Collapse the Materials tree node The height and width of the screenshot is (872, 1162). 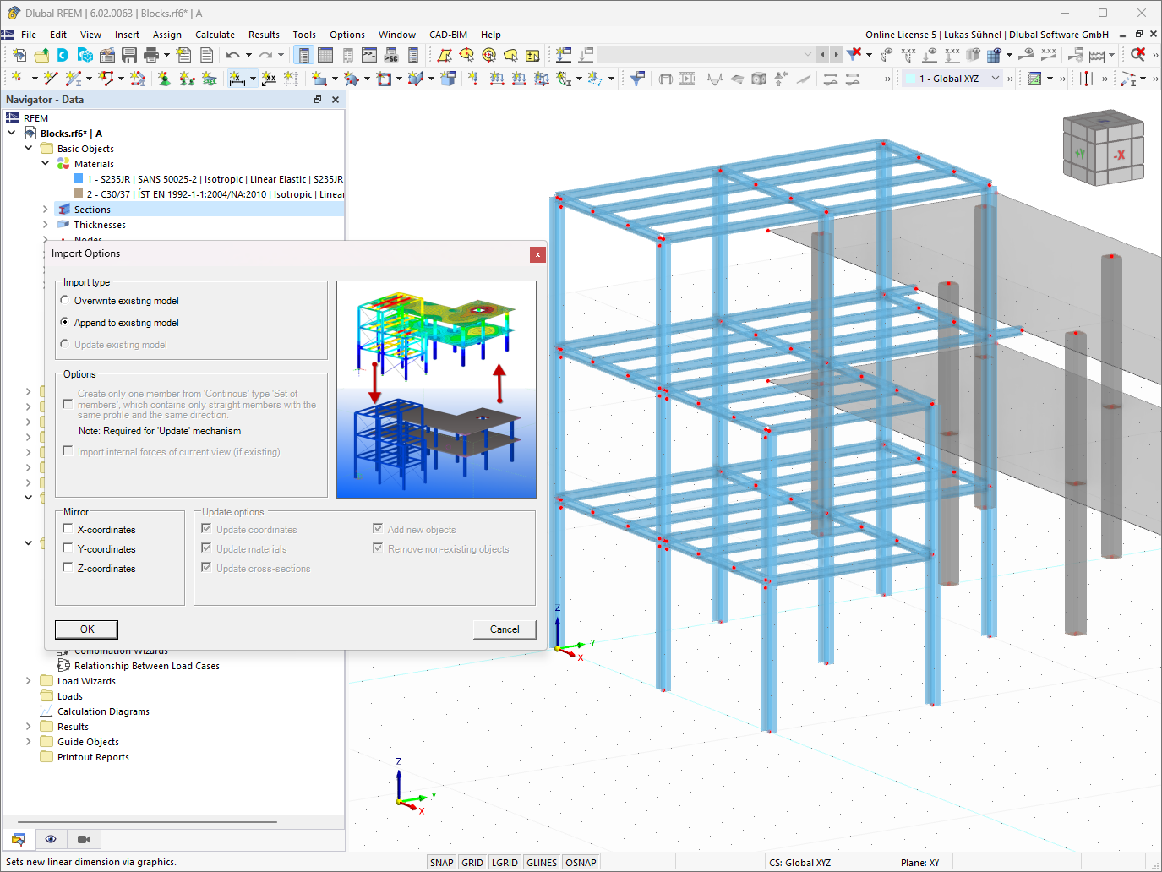(45, 164)
